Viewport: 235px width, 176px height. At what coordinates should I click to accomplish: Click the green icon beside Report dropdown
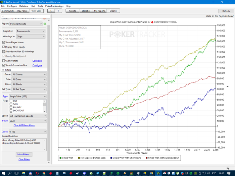click(x=45, y=24)
